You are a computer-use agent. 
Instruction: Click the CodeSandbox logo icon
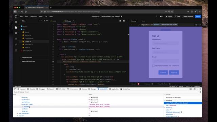tap(16, 17)
